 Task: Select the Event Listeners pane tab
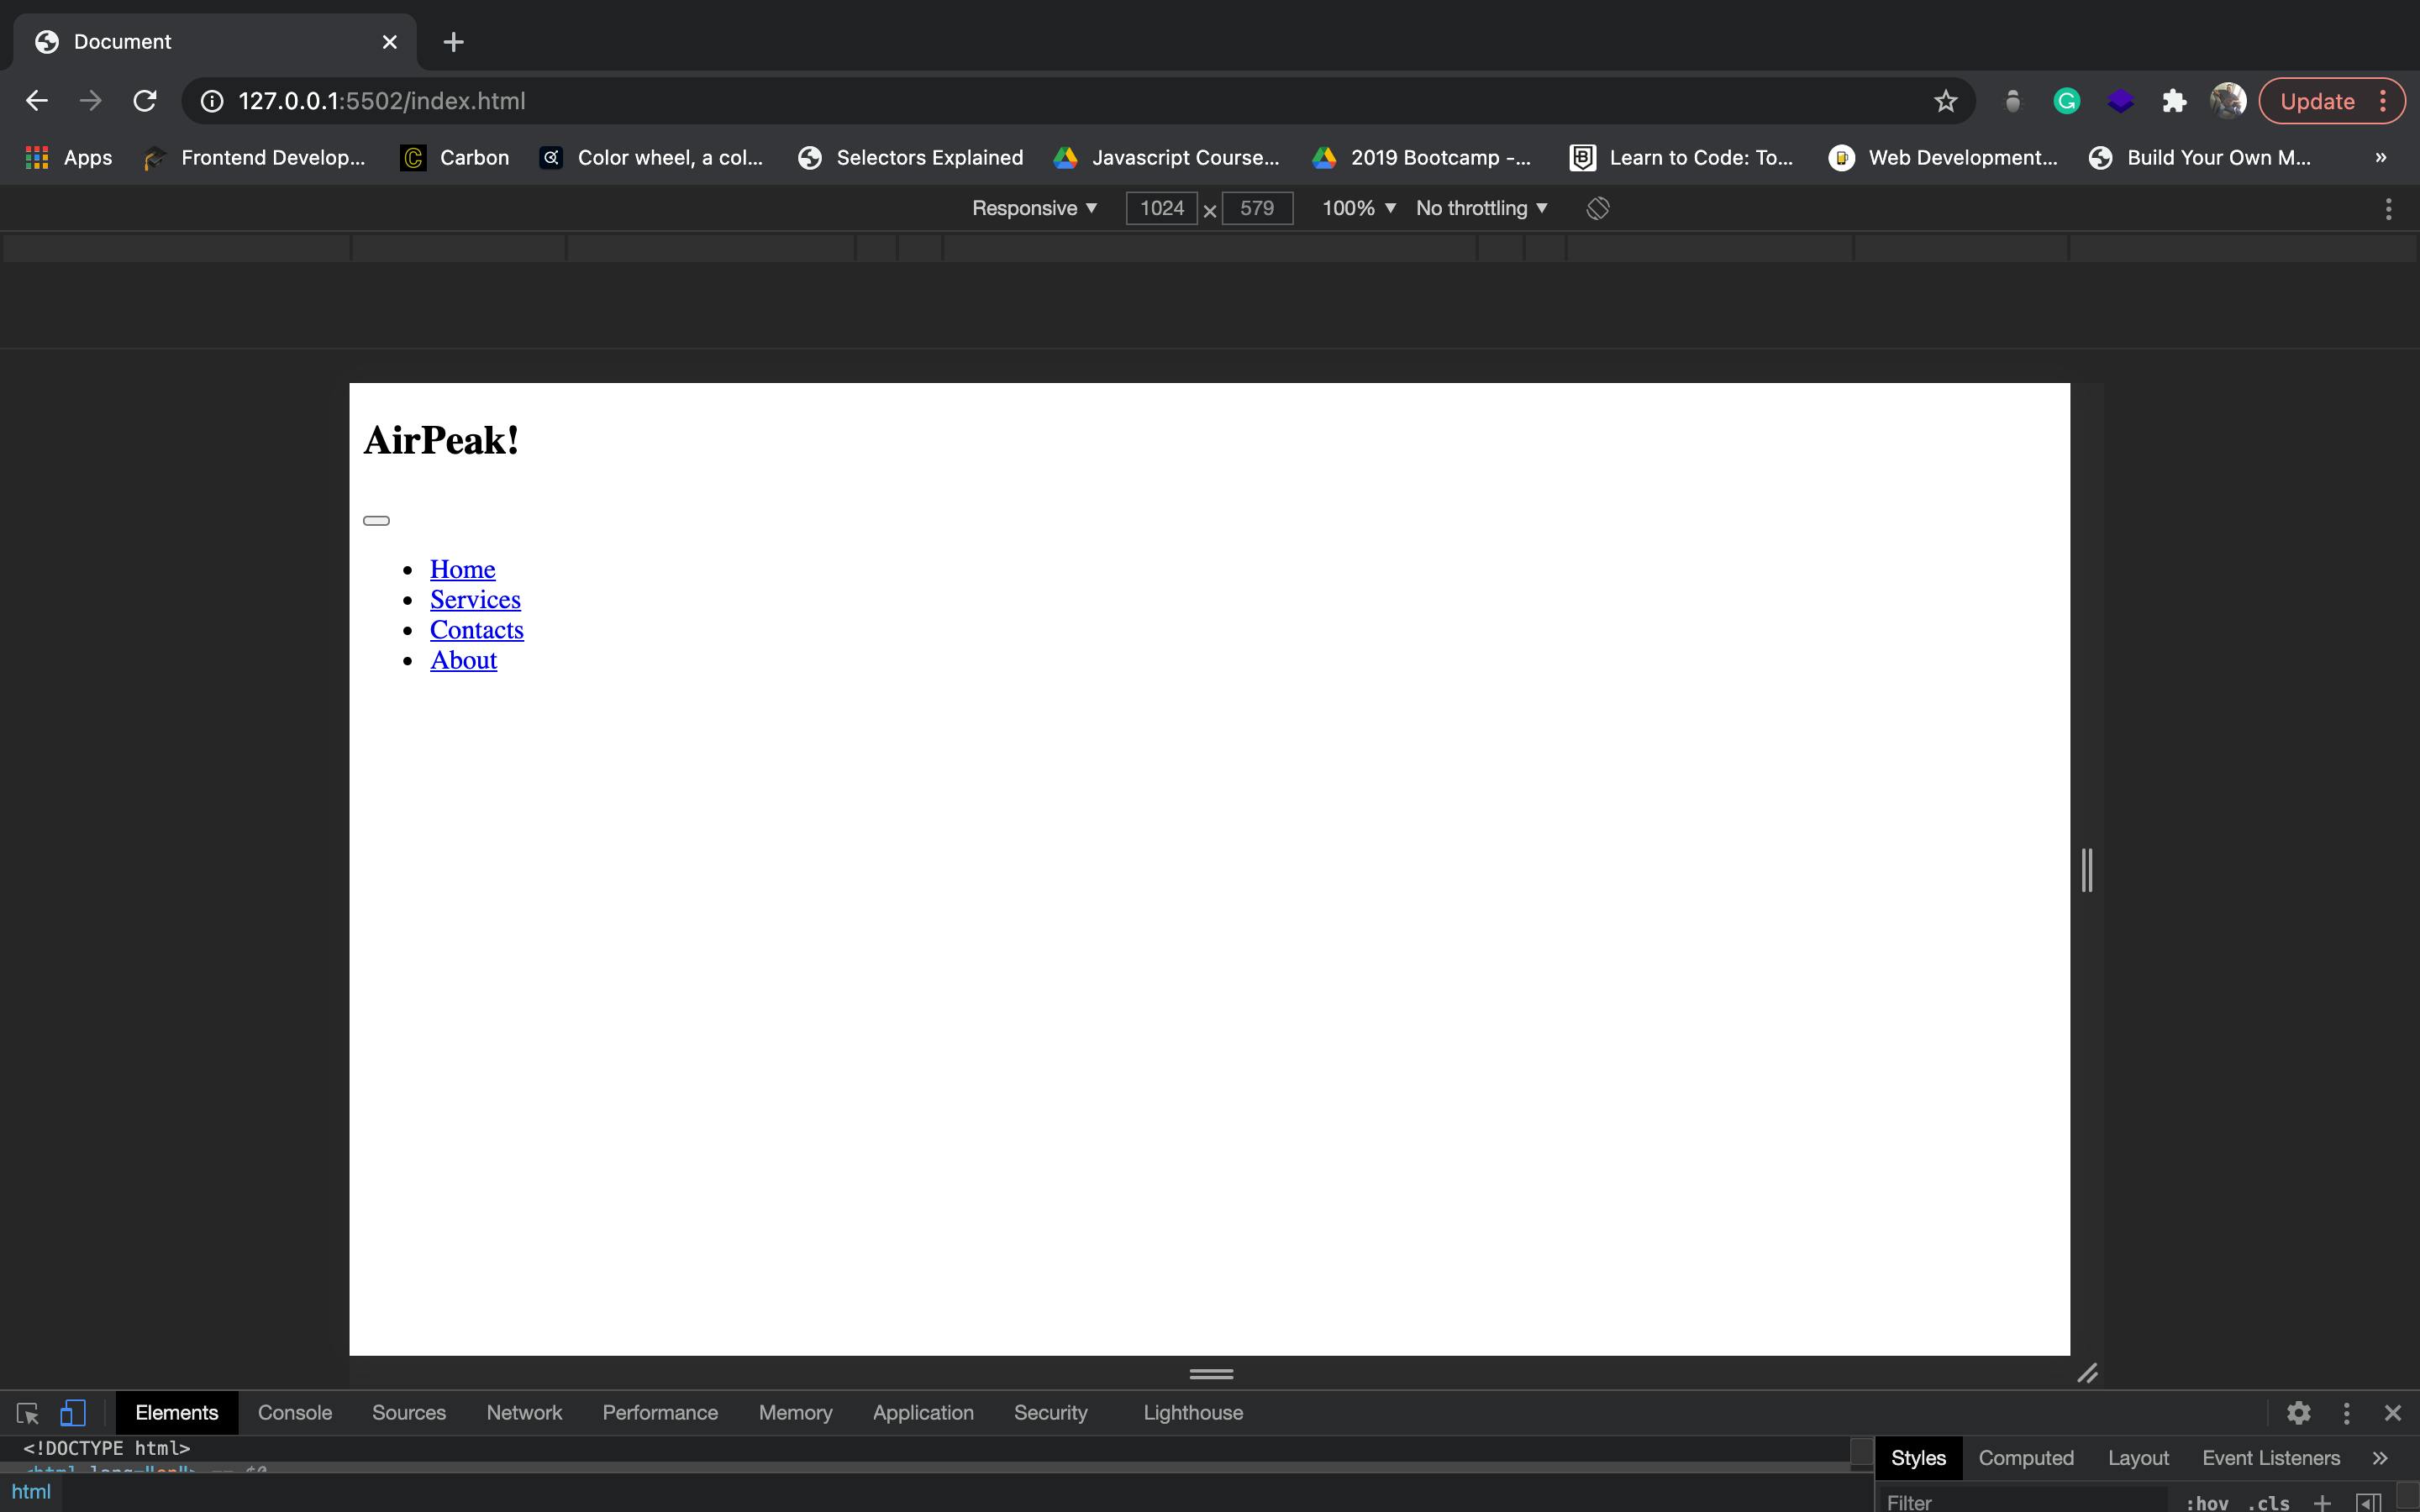[2271, 1458]
